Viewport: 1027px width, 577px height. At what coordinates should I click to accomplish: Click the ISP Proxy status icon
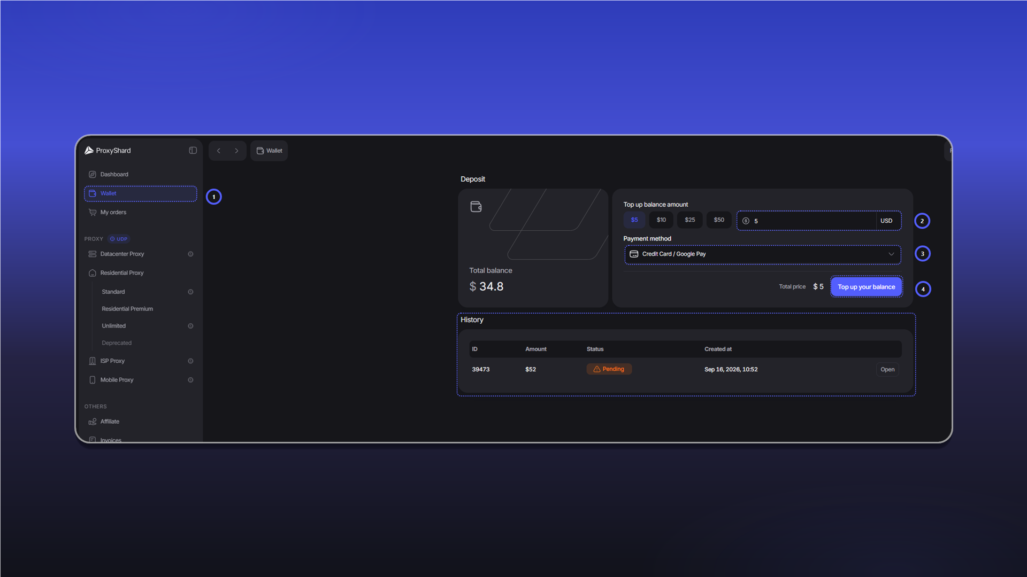[190, 361]
